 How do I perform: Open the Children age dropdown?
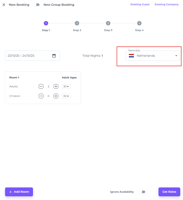(66, 96)
